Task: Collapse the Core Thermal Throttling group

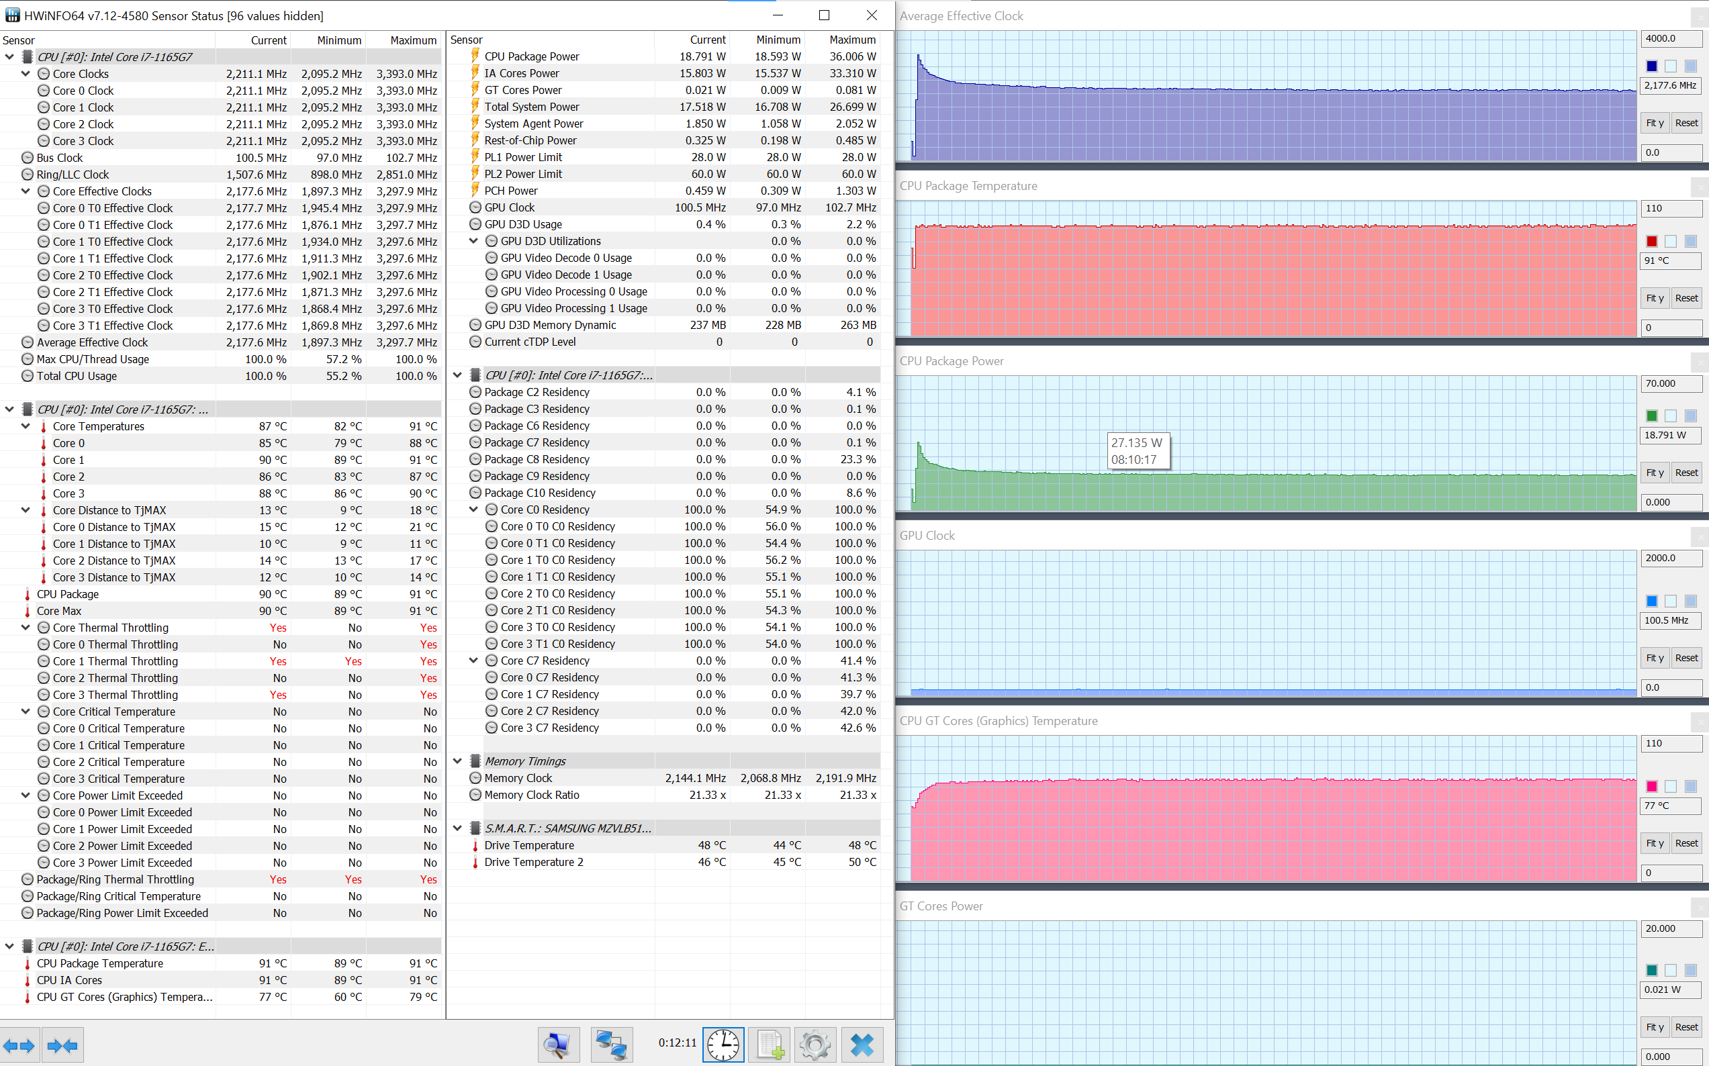Action: 26,628
